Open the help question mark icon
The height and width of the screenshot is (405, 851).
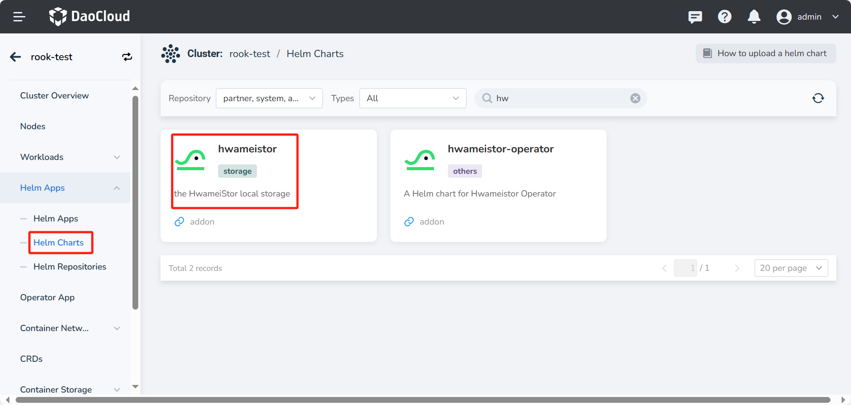[x=724, y=17]
